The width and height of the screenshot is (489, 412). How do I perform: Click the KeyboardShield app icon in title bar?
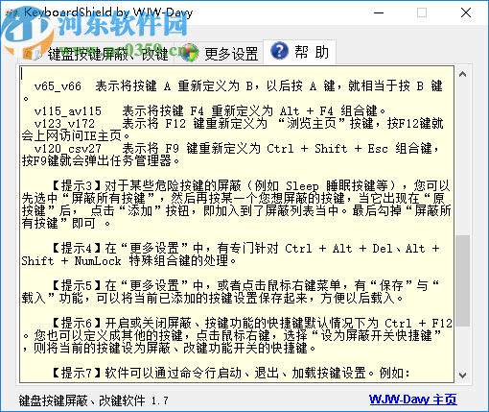pyautogui.click(x=12, y=12)
